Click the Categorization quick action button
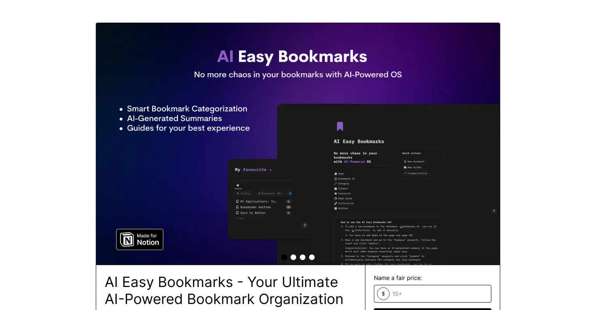 [416, 173]
